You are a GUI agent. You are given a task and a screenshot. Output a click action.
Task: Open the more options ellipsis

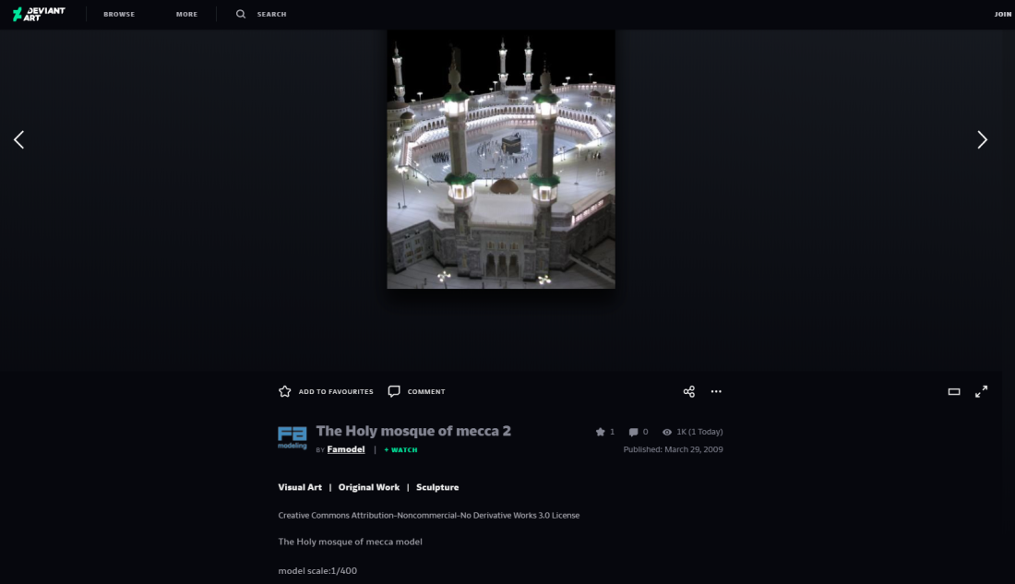pos(716,391)
